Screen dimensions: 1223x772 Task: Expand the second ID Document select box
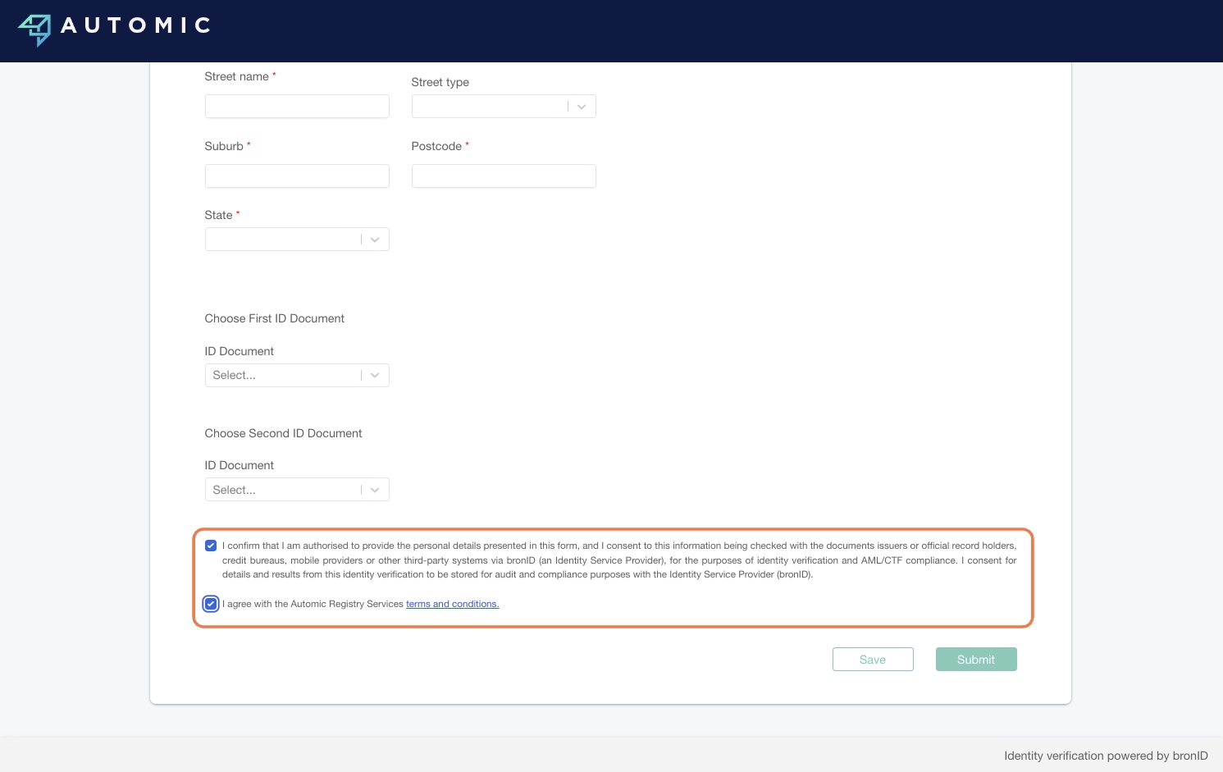(282, 490)
